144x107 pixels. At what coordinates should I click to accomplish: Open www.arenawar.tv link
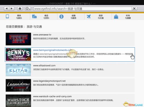[x=42, y=35]
